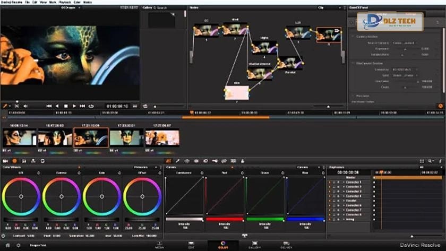Viewport: 446px width, 251px height.
Task: Select first clip thumbnail in timeline
Action: click(x=20, y=137)
